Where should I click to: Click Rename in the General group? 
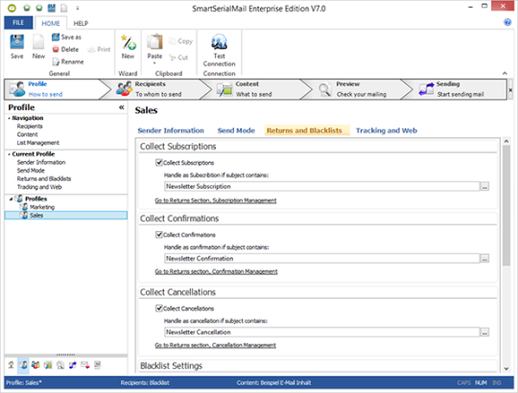(x=68, y=61)
